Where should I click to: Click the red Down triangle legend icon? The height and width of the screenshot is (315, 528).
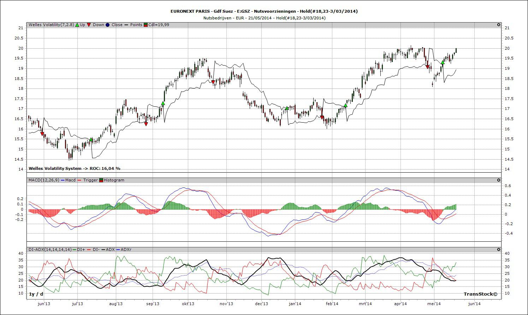(x=89, y=25)
